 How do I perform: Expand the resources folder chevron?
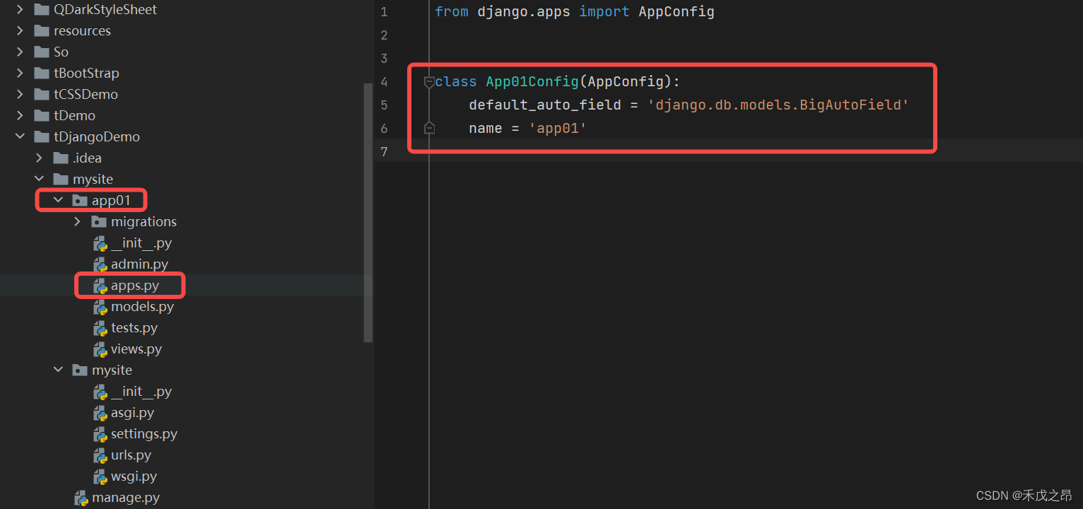[x=20, y=31]
